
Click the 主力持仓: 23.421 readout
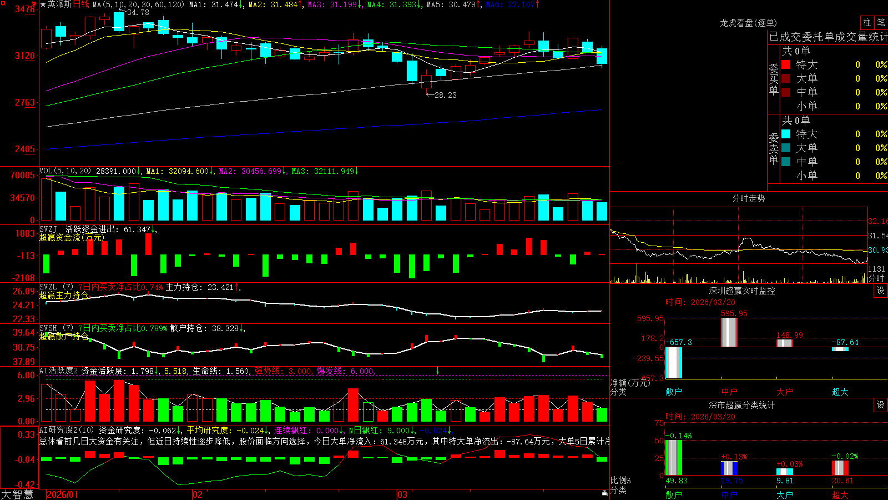pos(200,287)
